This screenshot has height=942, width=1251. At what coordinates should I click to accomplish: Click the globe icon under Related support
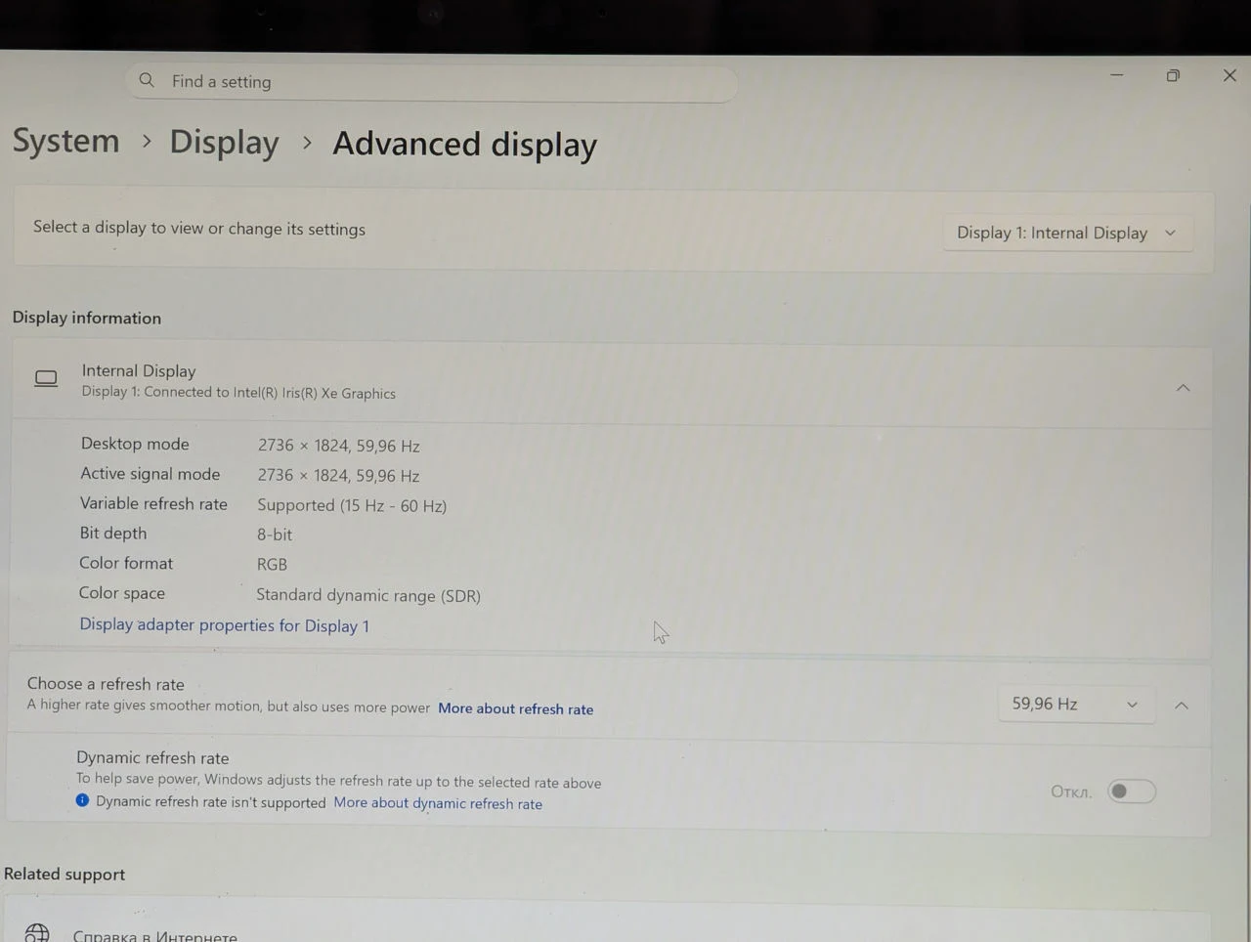pos(37,933)
